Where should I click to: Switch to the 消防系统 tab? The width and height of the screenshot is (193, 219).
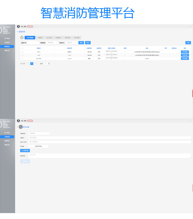pos(67,38)
